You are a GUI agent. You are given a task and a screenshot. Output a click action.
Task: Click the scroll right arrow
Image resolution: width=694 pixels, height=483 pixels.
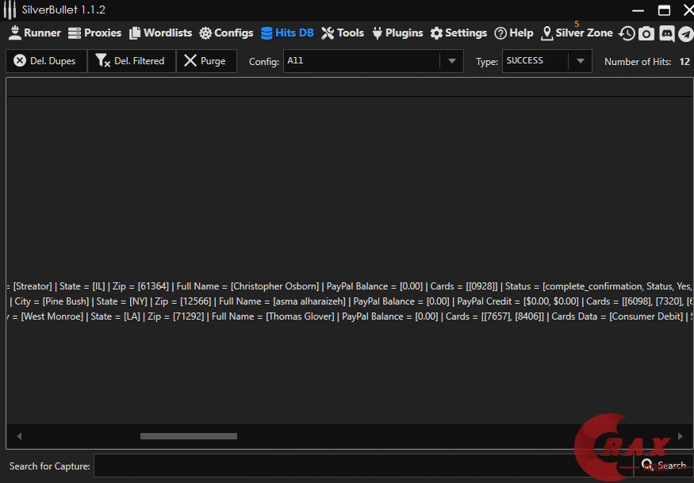pos(681,436)
